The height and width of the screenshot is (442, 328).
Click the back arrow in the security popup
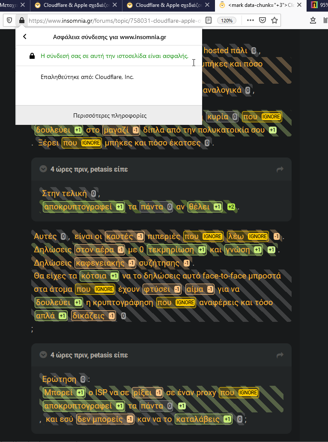pos(25,36)
